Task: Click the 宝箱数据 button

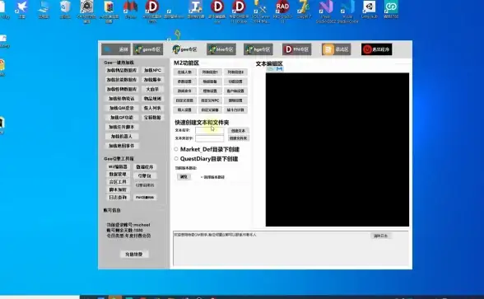Action: coord(152,117)
